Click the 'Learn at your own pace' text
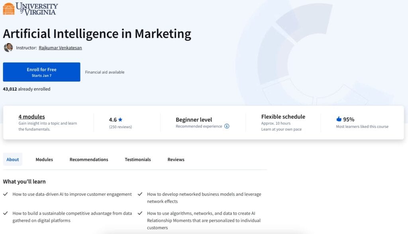Viewport: 408px width, 234px height. tap(281, 129)
